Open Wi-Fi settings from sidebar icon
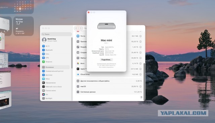The width and height of the screenshot is (215, 123). point(43,46)
